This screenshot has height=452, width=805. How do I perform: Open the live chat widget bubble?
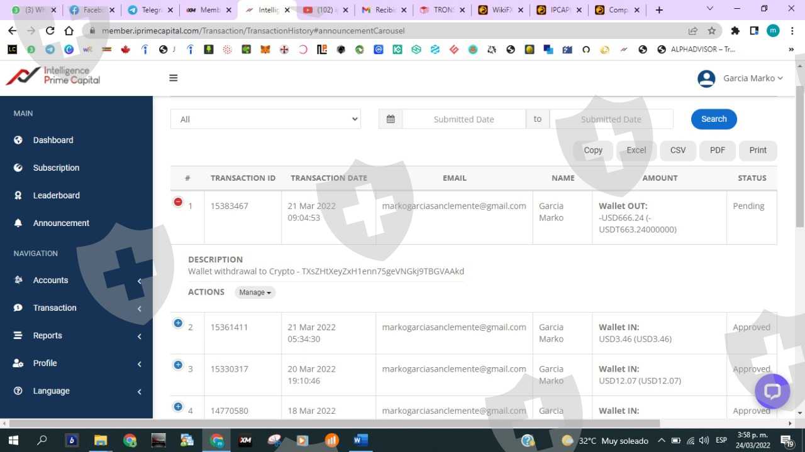pyautogui.click(x=772, y=392)
